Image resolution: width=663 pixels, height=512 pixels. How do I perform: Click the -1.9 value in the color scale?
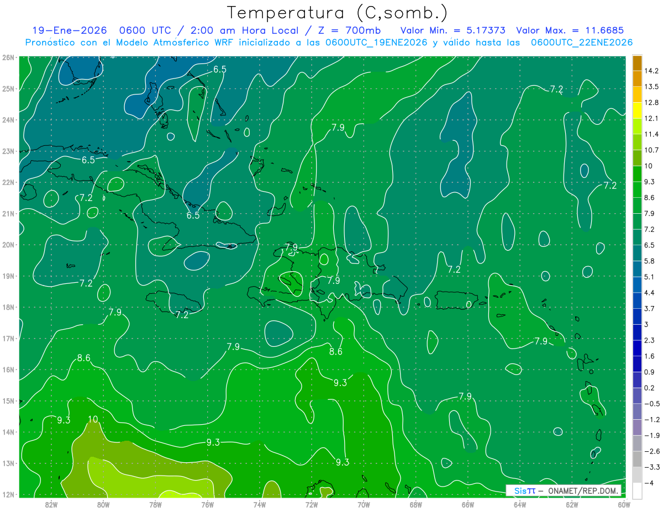click(651, 435)
